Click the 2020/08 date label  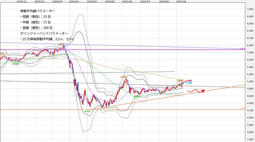(x=164, y=1)
